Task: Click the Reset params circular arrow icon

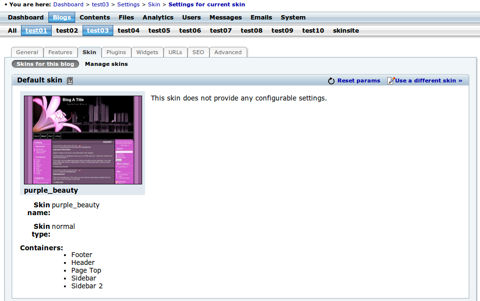Action: pyautogui.click(x=331, y=81)
